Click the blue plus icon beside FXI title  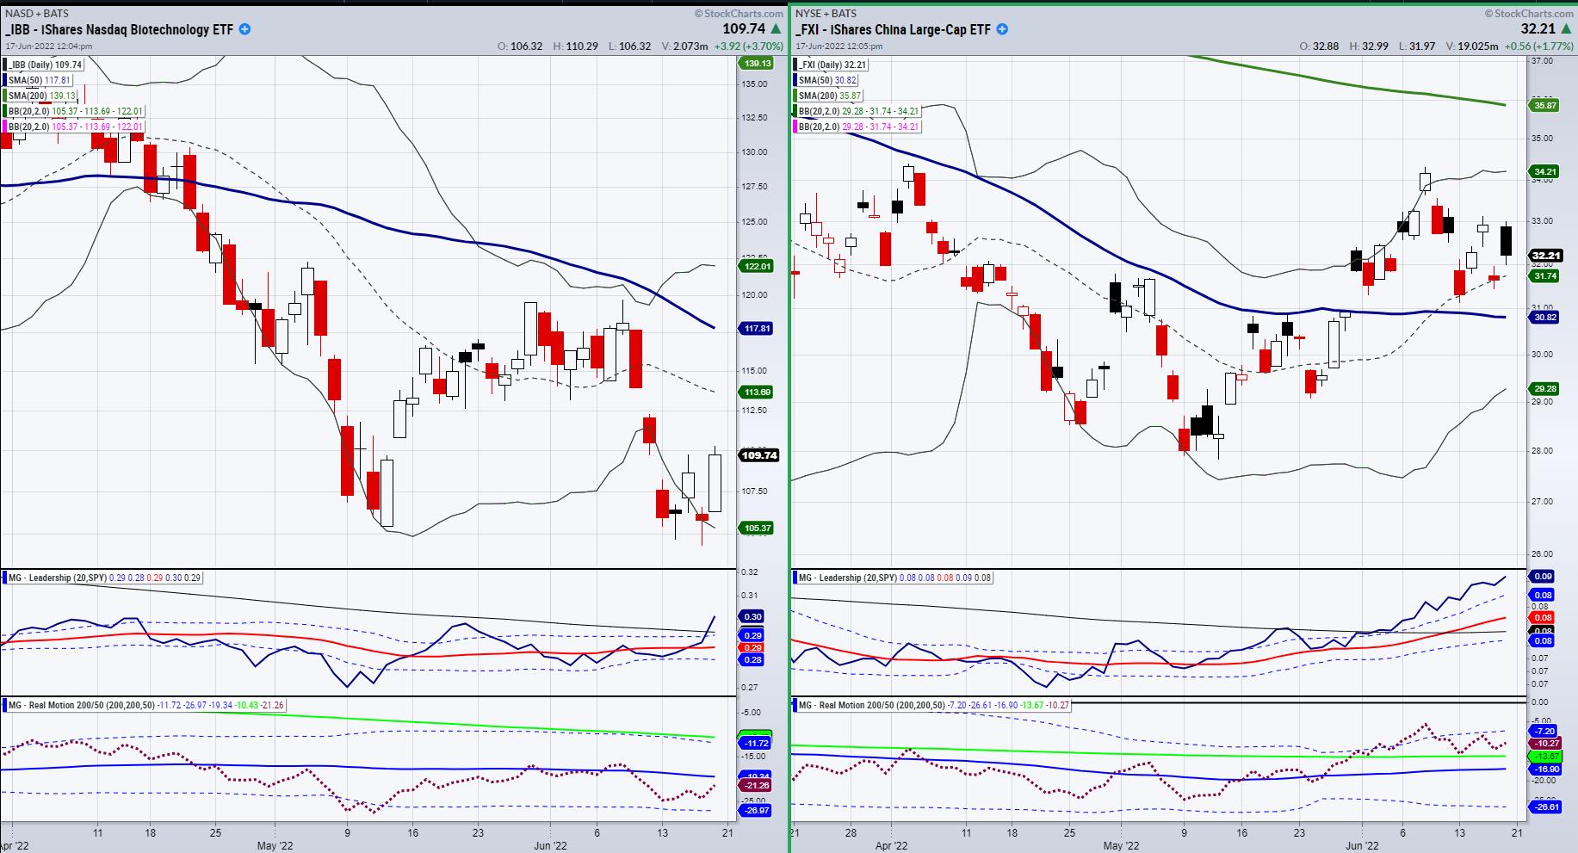(1002, 29)
